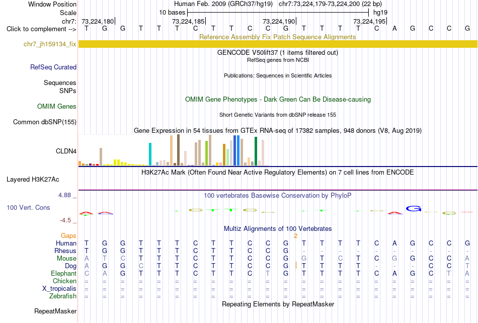Click the Mouse species label
Image resolution: width=478 pixels, height=323 pixels.
pyautogui.click(x=66, y=259)
